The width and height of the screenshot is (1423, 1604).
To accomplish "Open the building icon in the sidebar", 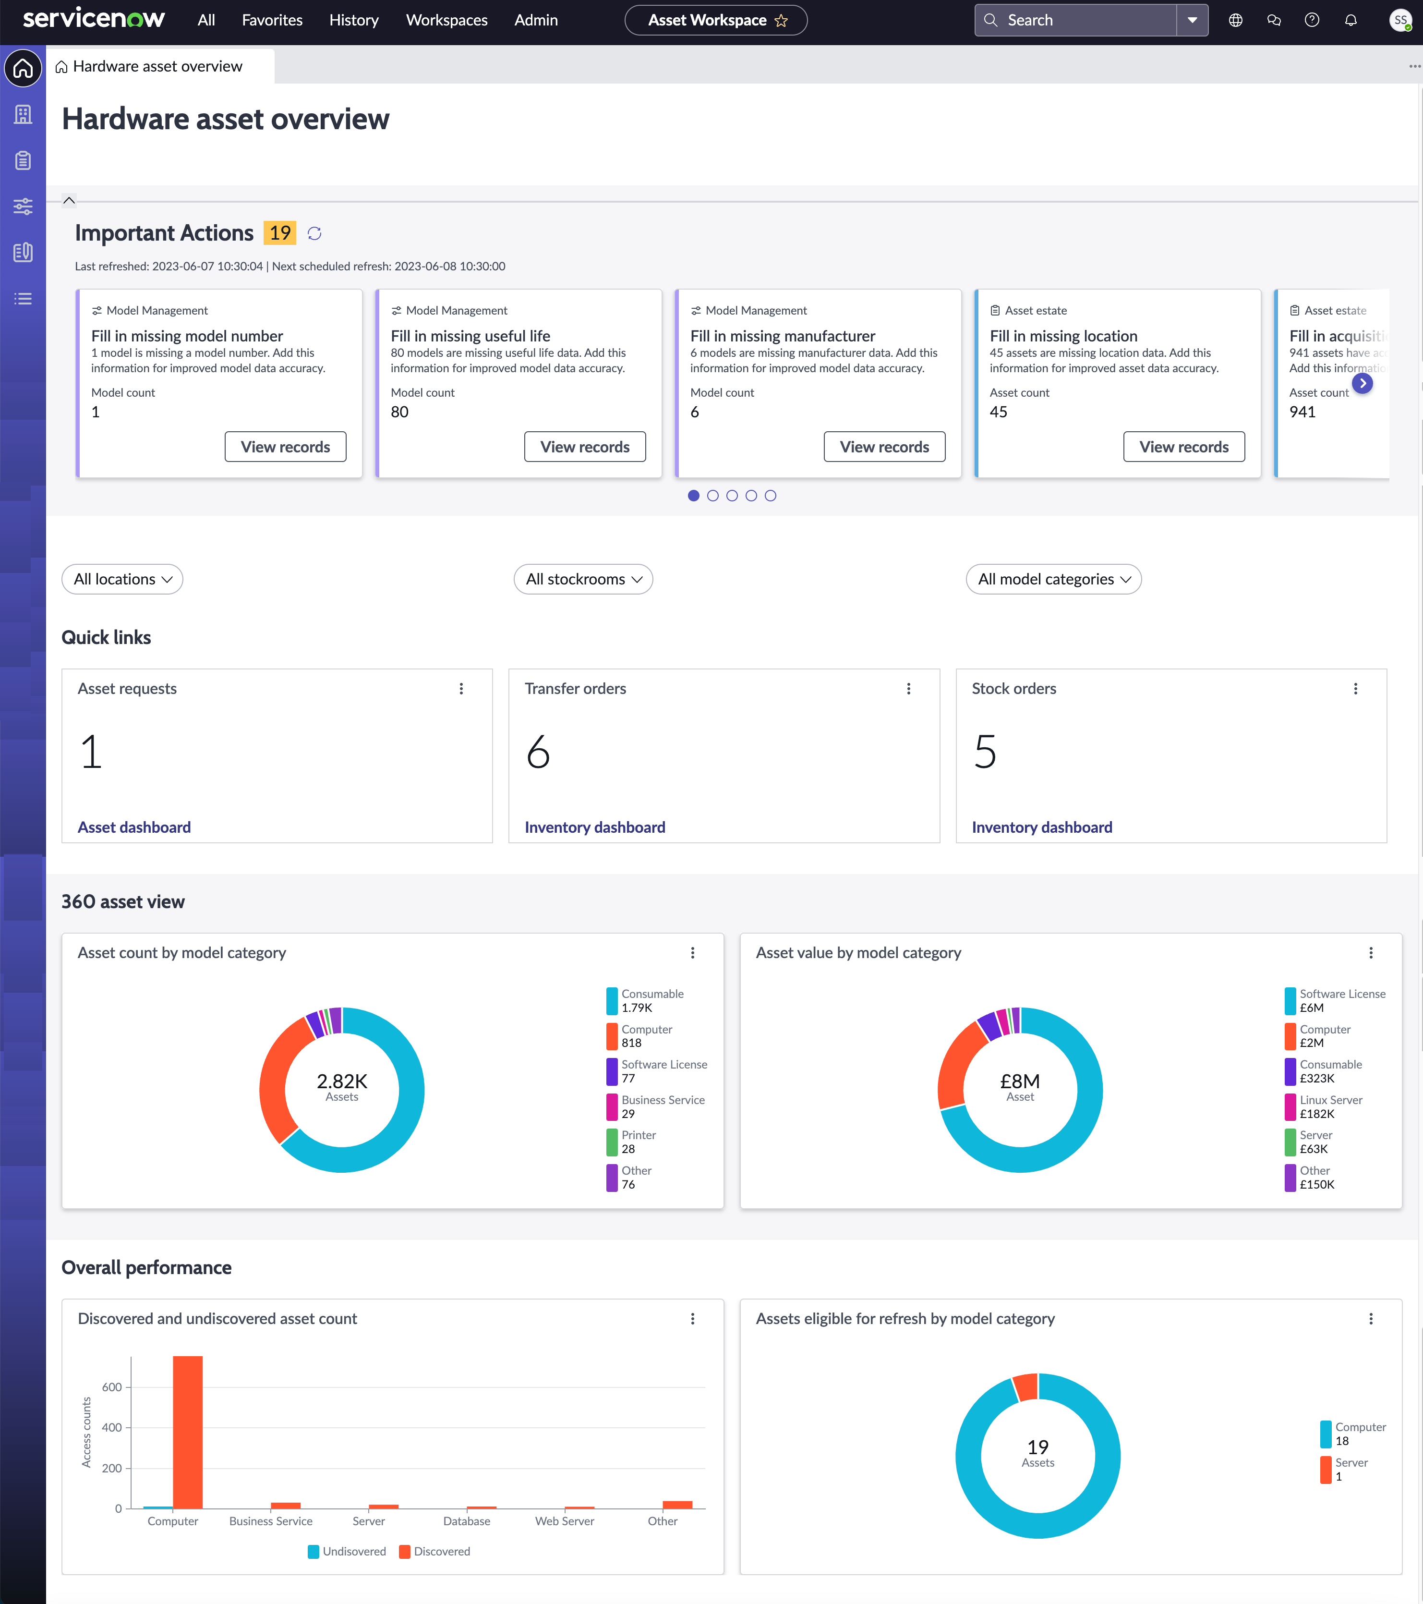I will (23, 115).
